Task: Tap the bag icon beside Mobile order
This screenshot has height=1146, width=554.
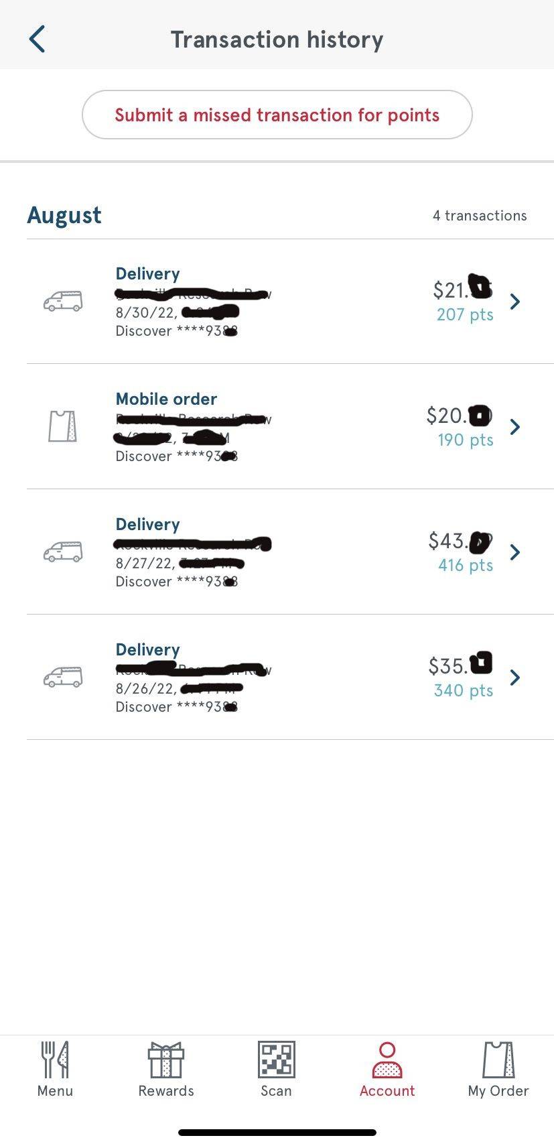Action: 62,426
